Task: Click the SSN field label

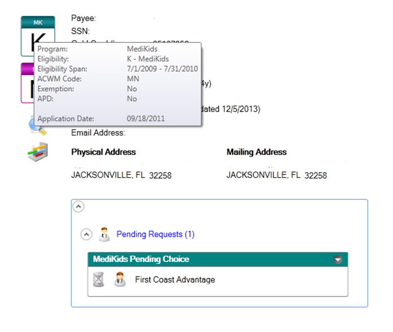Action: [x=80, y=30]
